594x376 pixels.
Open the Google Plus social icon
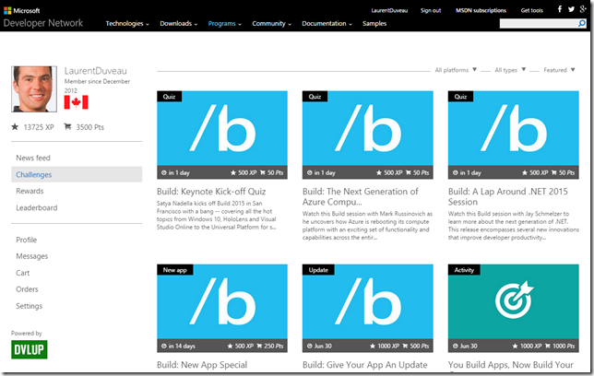pos(583,9)
